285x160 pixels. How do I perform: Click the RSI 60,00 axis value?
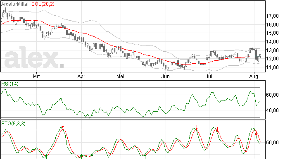coord(273,95)
